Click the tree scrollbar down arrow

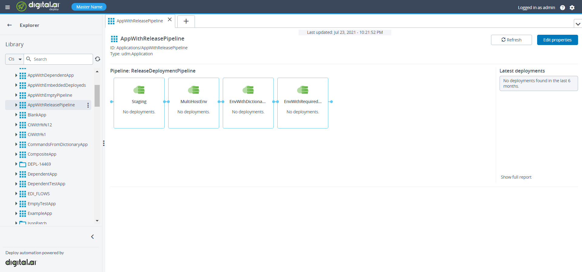pos(97,221)
